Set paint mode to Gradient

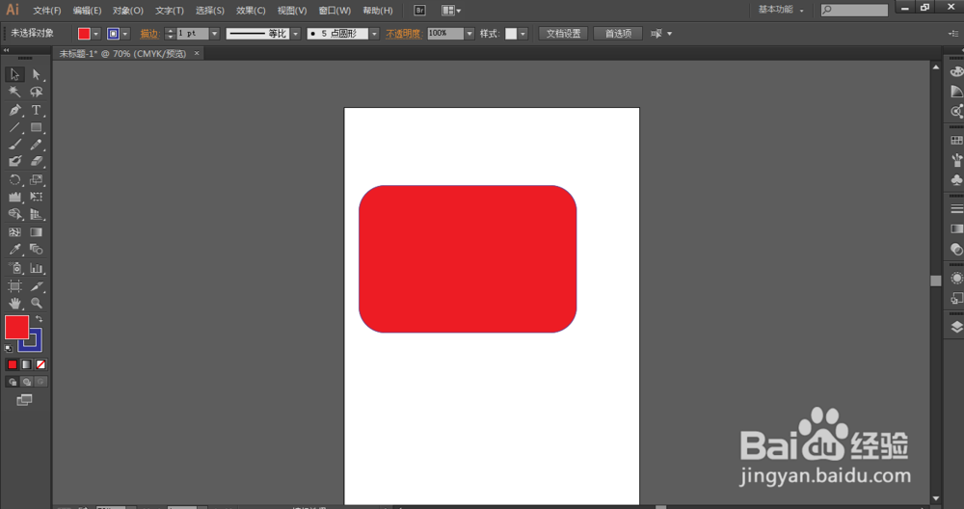[26, 364]
